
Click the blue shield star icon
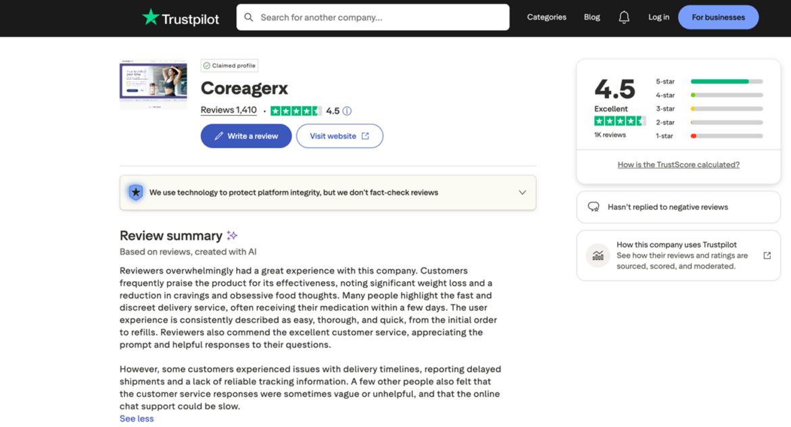coord(136,193)
